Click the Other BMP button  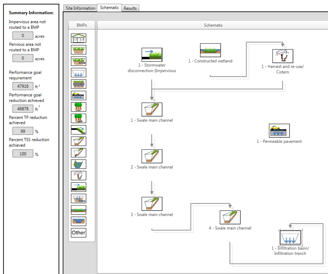[x=78, y=233]
